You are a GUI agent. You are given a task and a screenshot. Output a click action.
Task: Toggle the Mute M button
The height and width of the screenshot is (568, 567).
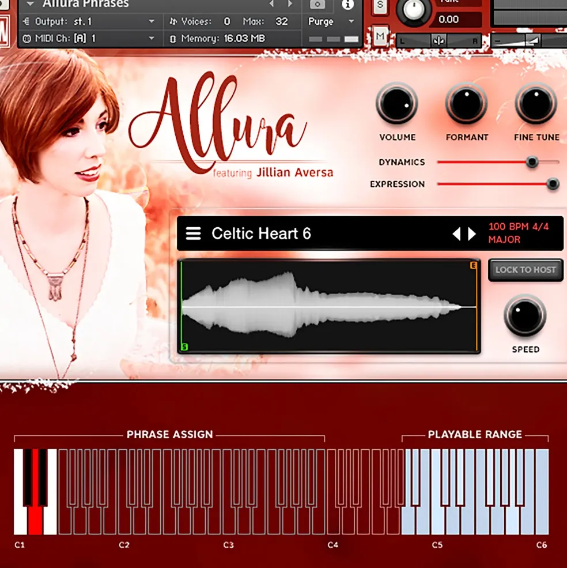tap(380, 36)
